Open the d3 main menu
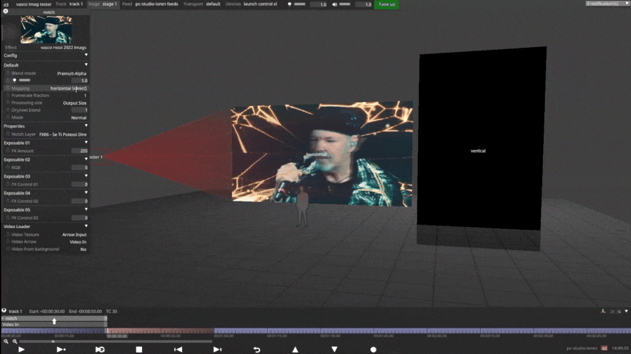 click(6, 4)
